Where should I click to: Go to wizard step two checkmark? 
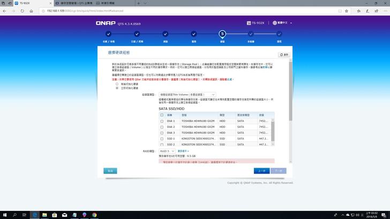coord(137,34)
